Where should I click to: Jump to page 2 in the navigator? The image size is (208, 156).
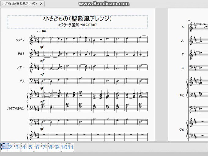(10, 147)
